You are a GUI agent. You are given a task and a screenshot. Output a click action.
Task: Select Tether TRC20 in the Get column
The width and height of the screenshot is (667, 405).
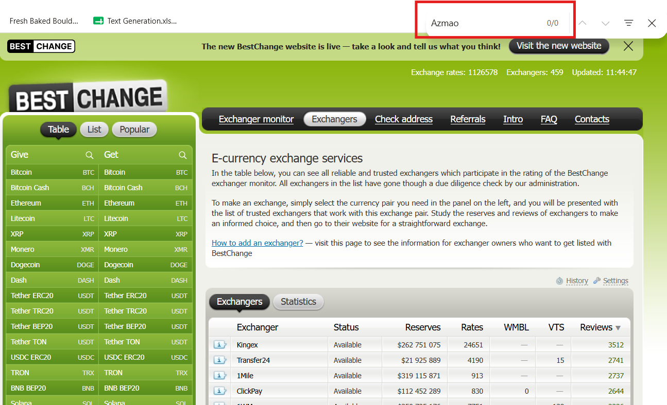tap(146, 311)
